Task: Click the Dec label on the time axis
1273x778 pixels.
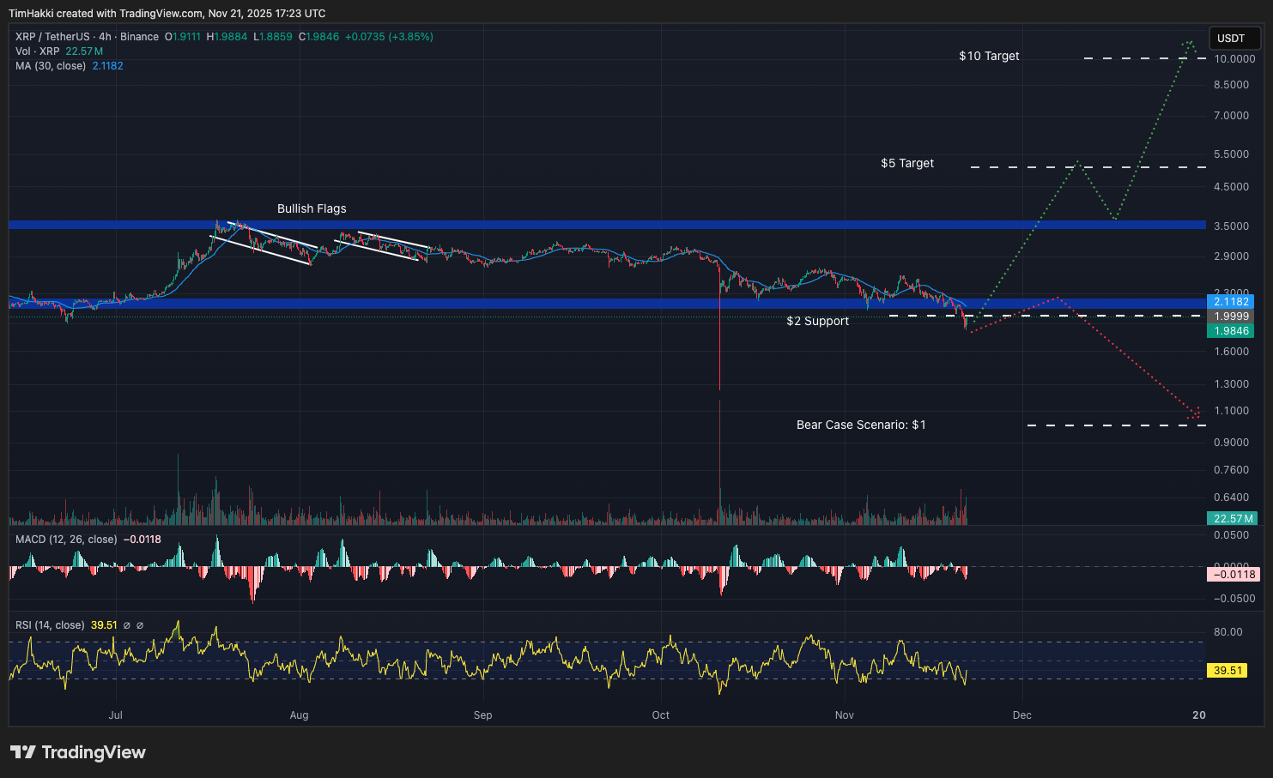Action: 1021,715
